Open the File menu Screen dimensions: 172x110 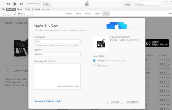click(3, 9)
